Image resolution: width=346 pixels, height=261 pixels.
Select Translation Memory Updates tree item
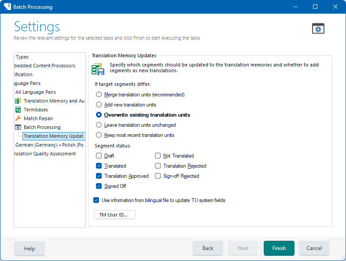point(53,136)
